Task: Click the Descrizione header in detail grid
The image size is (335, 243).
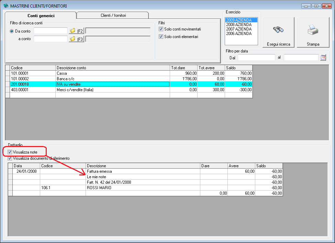Action: 143,166
